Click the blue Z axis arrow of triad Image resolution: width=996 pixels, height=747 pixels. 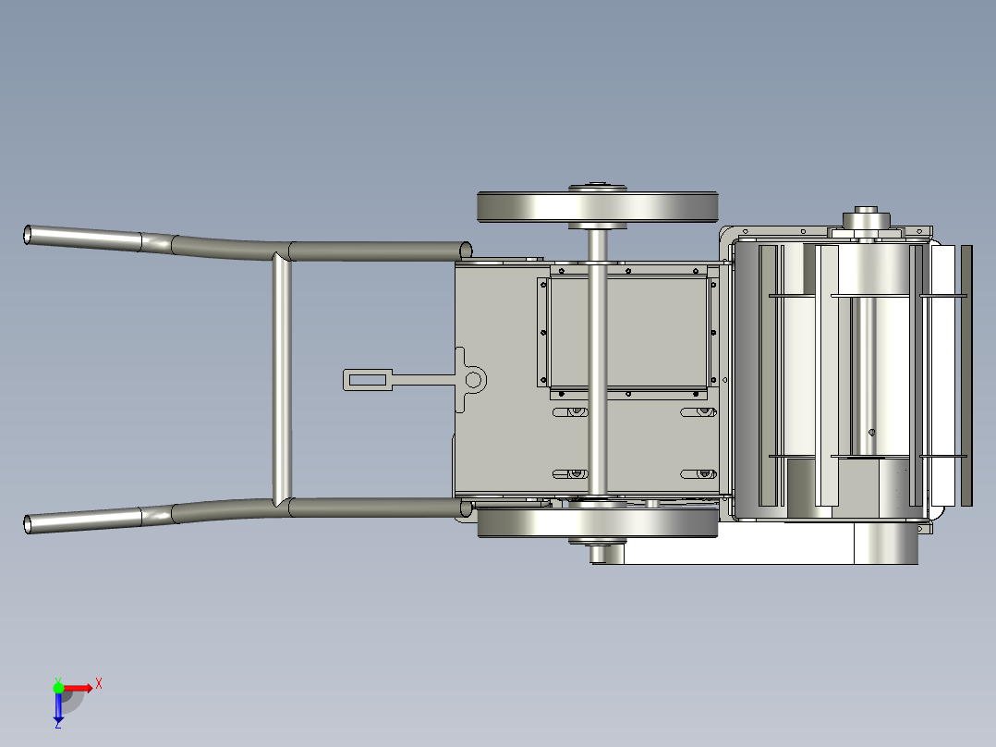point(58,707)
